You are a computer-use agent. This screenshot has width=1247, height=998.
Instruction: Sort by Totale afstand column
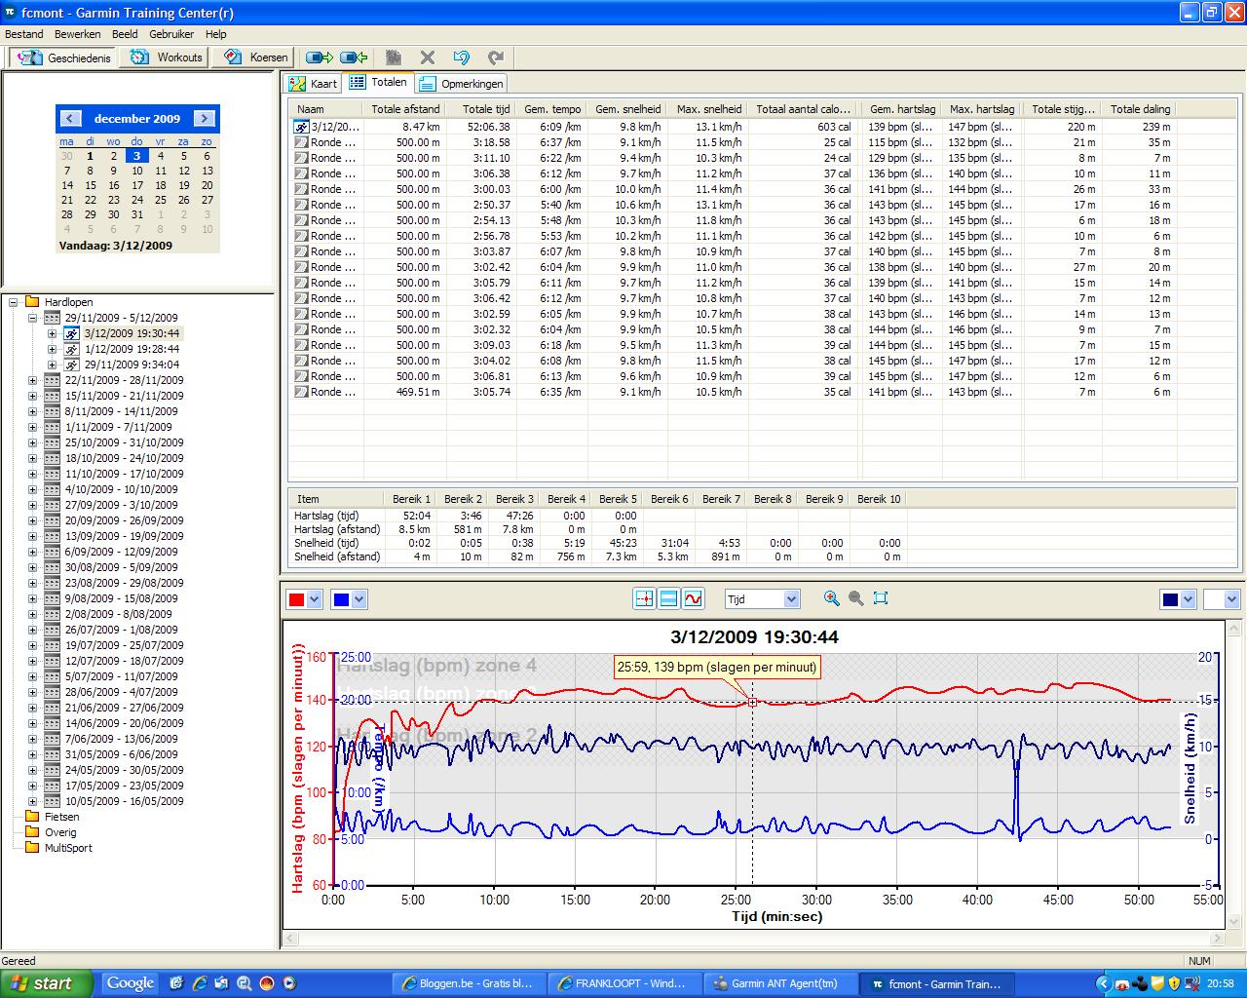(x=405, y=109)
